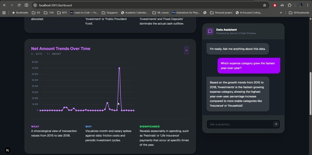Open the apps grid icon
Viewport: 312px width, 155px height.
[4, 13]
